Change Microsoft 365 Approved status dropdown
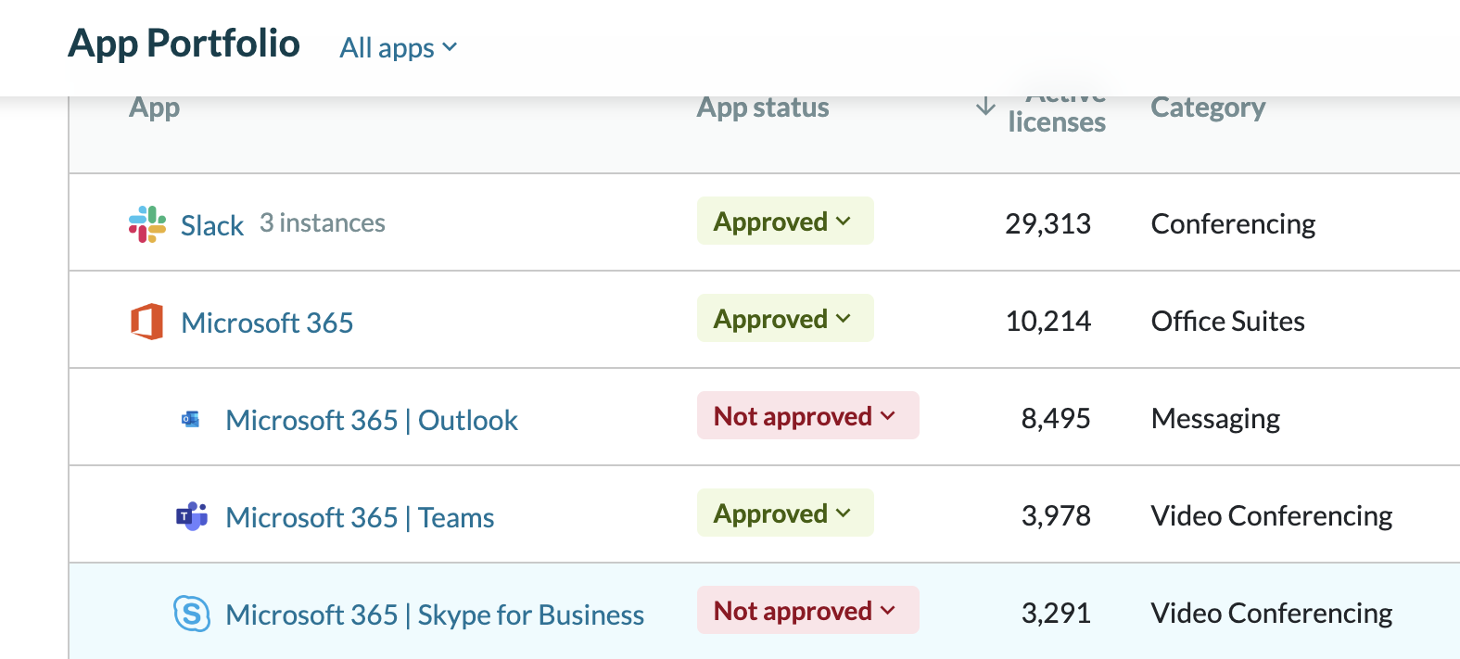Screen dimensions: 1460x659 (784, 319)
